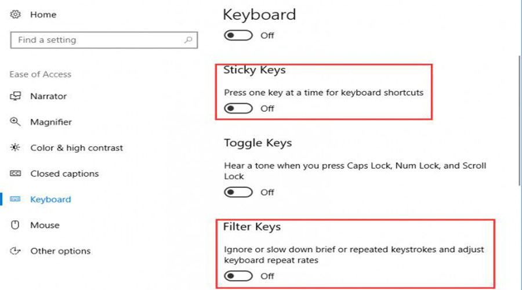
Task: Go to the Home settings page
Action: (42, 13)
